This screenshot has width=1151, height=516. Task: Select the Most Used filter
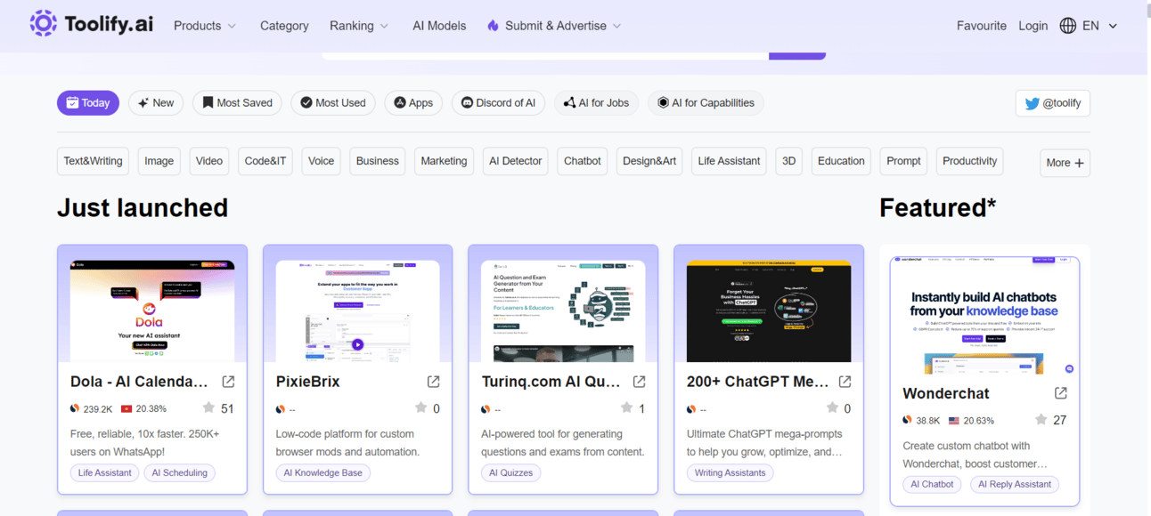click(x=333, y=103)
